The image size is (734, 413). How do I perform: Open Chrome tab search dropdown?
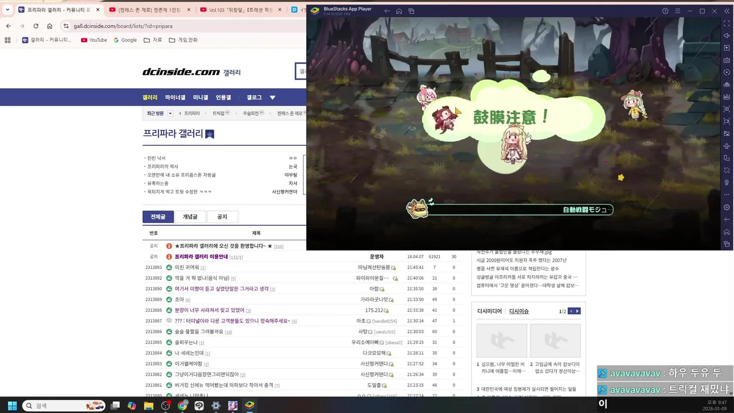tap(7, 10)
